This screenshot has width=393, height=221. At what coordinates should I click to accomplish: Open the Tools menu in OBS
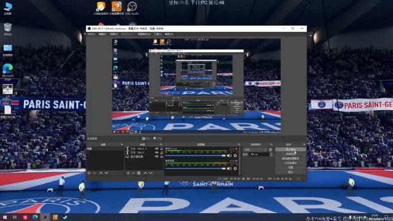tap(158, 34)
